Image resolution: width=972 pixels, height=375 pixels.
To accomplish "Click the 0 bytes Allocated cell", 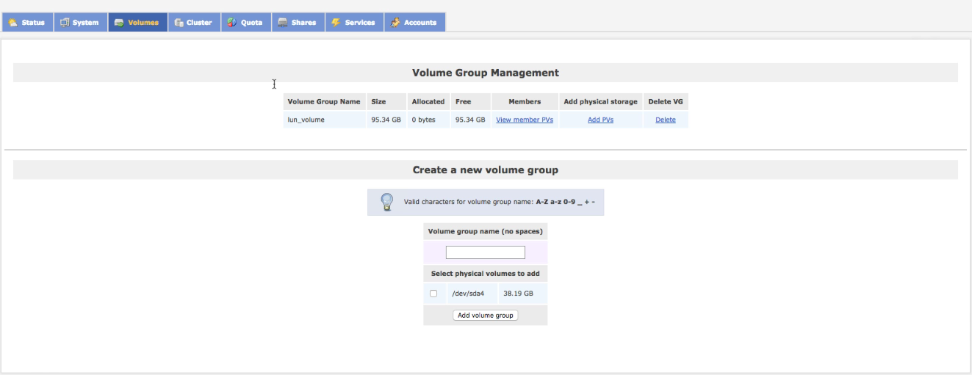I will [x=428, y=120].
